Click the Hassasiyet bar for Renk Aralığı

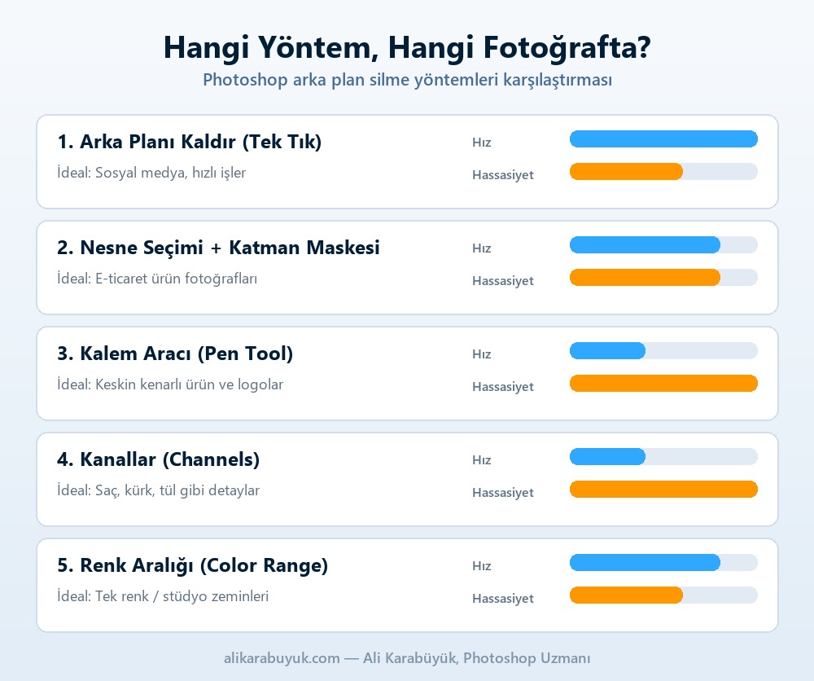pos(663,595)
